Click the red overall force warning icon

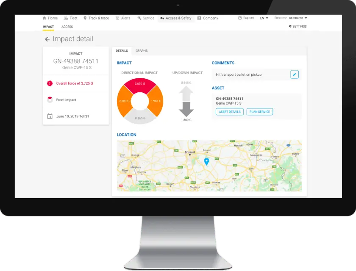50,83
